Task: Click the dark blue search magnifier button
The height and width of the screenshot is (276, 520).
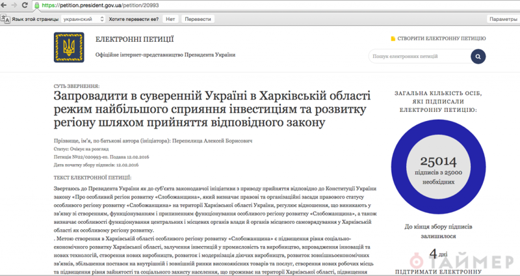Action: (478, 57)
